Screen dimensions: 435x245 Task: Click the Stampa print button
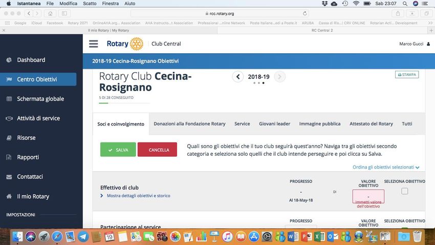[407, 74]
